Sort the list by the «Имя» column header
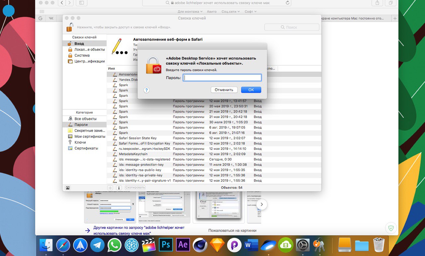The width and height of the screenshot is (425, 256). click(x=112, y=68)
